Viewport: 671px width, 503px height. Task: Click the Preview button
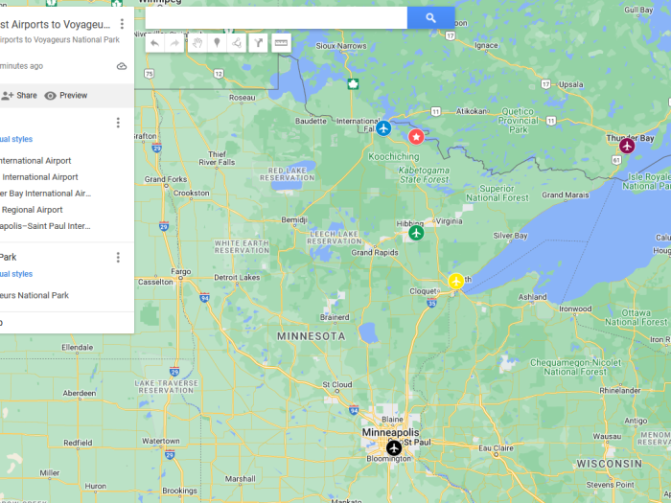(66, 96)
